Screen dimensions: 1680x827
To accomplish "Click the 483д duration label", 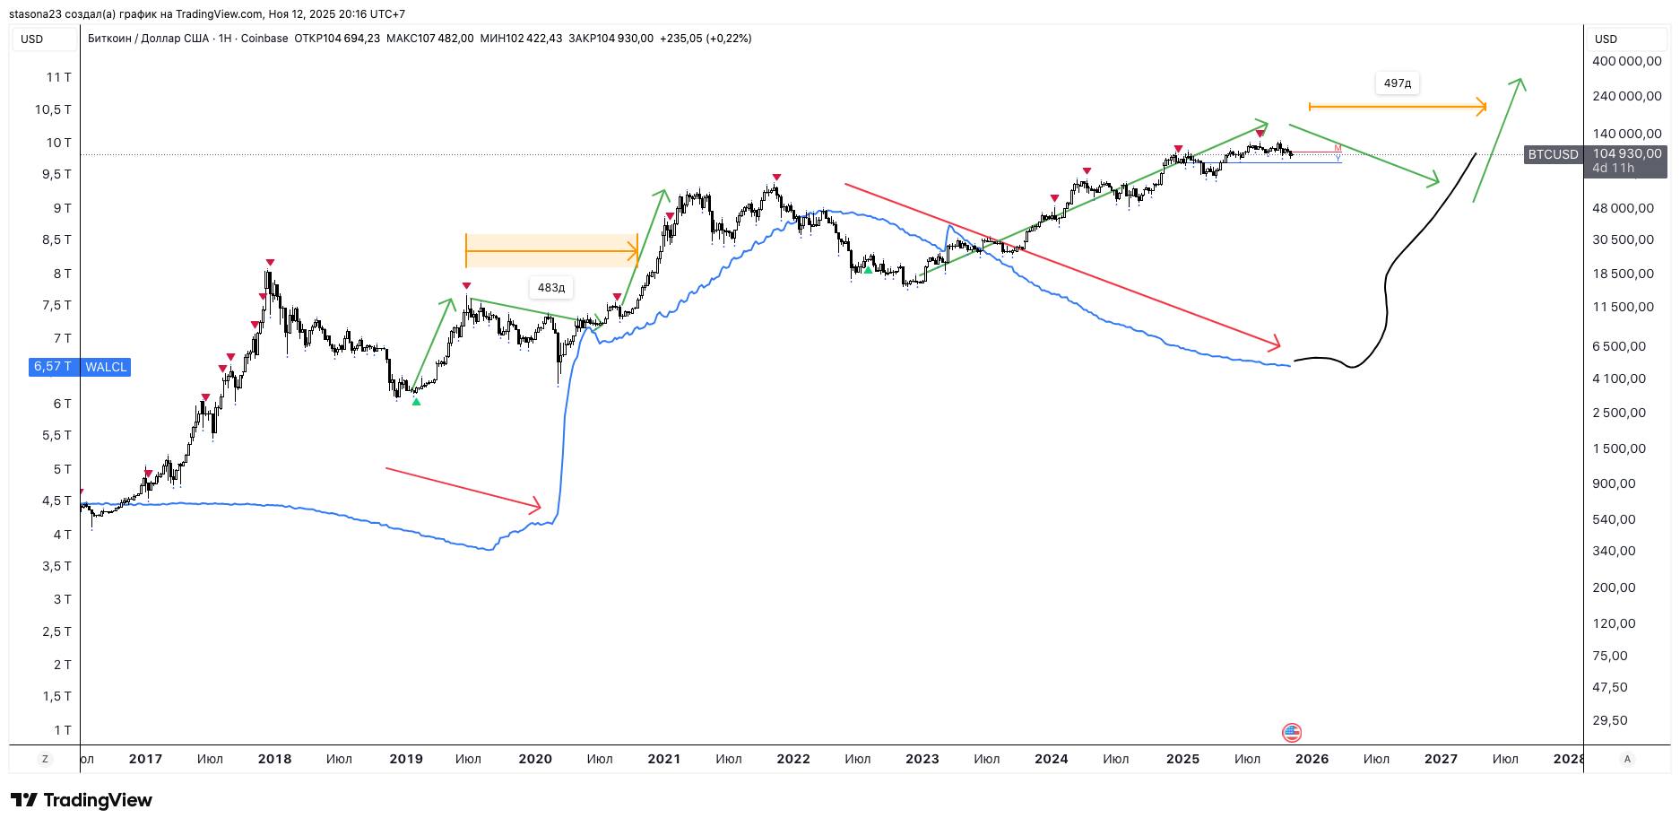I will point(551,288).
